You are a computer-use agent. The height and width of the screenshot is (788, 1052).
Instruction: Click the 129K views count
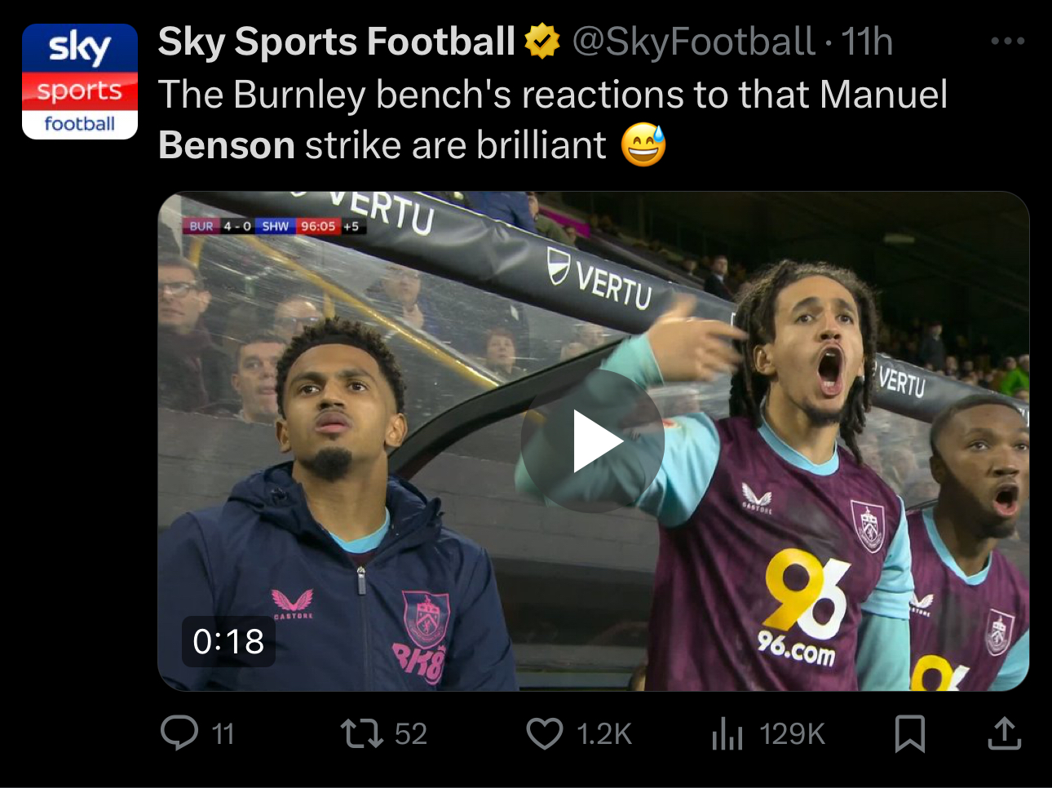pos(792,733)
